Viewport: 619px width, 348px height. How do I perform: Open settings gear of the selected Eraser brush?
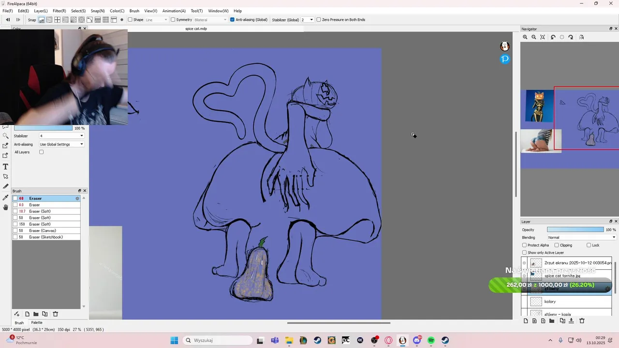(x=77, y=199)
